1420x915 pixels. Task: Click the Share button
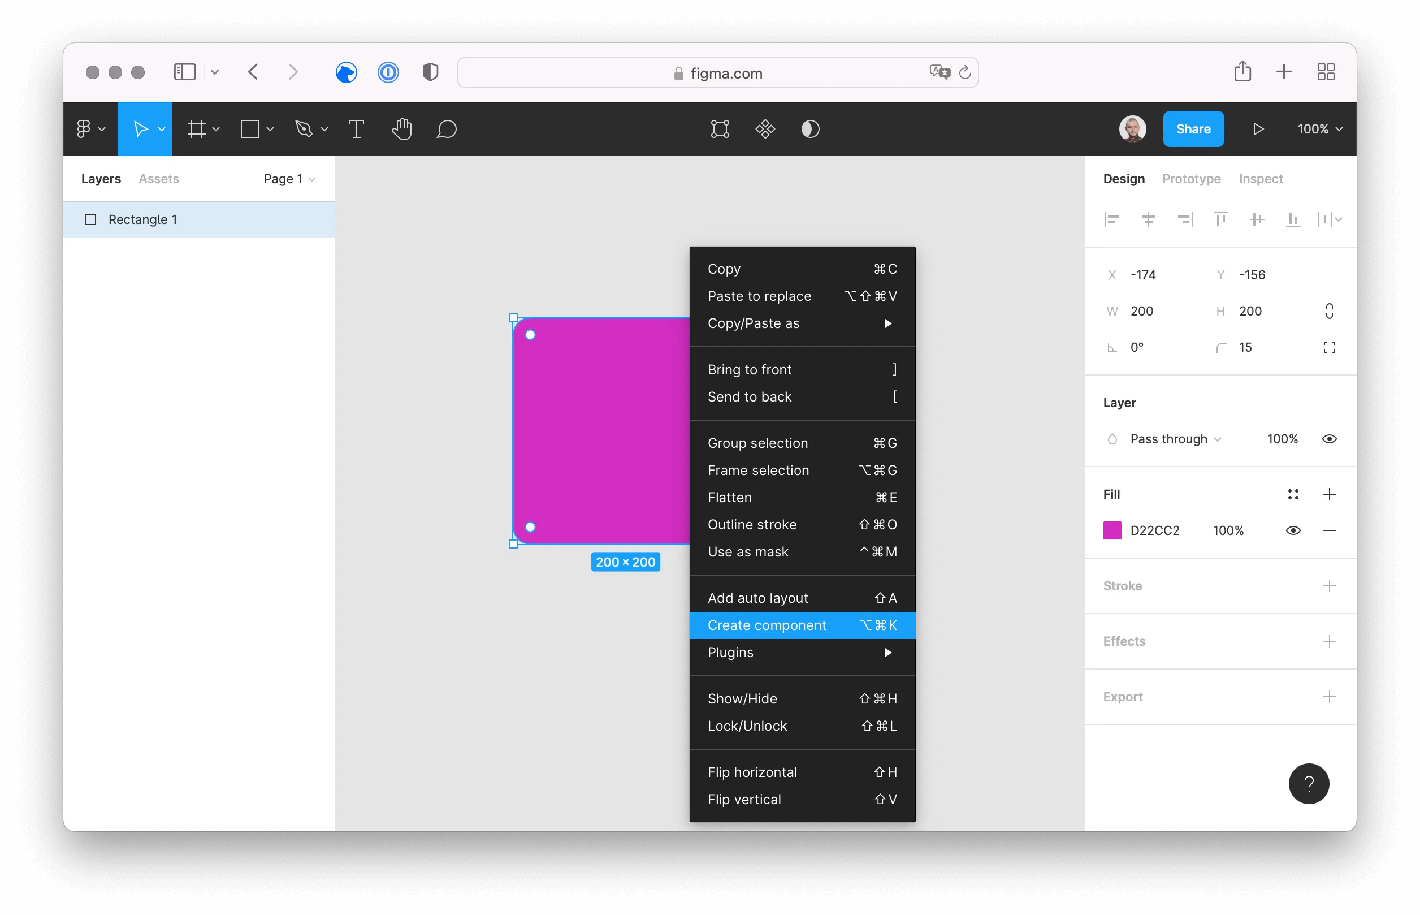coord(1193,128)
